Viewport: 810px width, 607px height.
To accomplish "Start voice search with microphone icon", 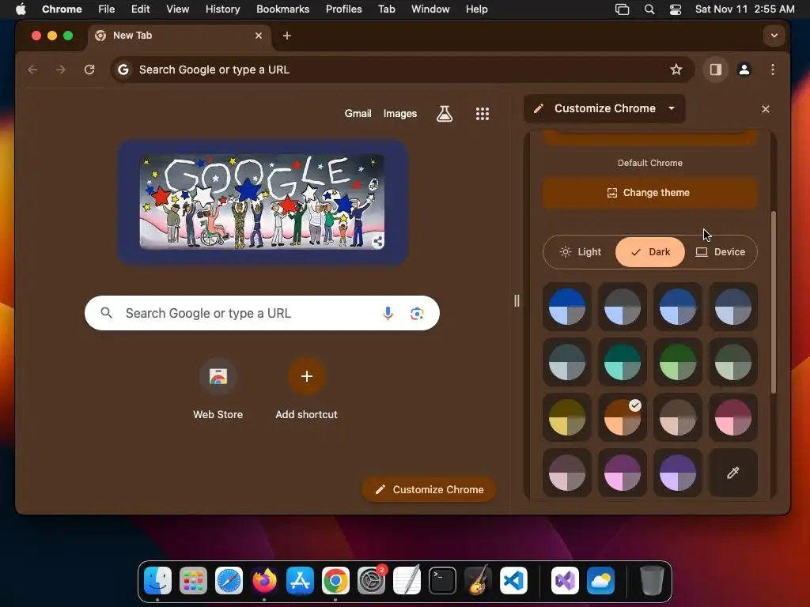I will [388, 313].
